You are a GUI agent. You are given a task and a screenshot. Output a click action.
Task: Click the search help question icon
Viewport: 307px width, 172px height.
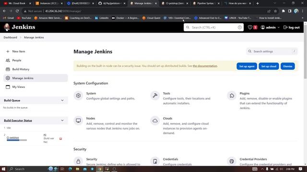(240, 27)
